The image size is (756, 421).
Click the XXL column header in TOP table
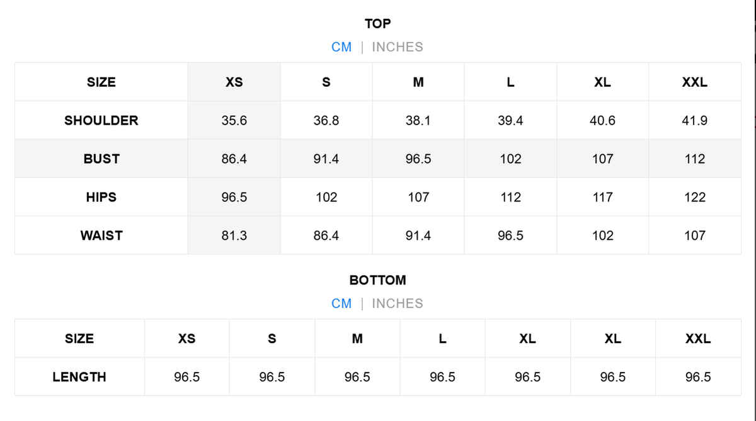click(694, 82)
